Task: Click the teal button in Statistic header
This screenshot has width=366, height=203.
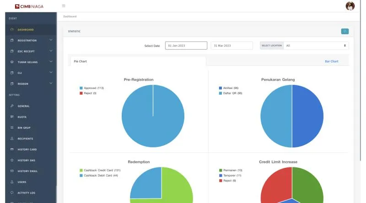Action: [x=345, y=31]
